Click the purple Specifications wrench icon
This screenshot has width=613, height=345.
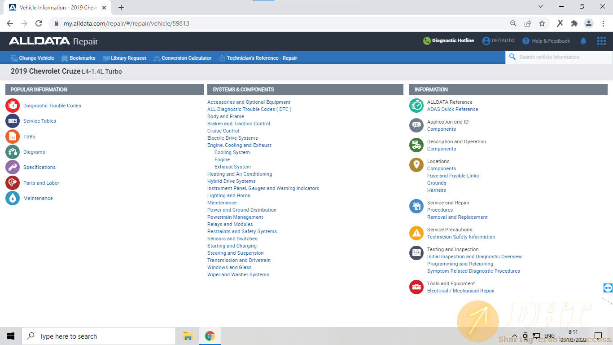click(13, 167)
